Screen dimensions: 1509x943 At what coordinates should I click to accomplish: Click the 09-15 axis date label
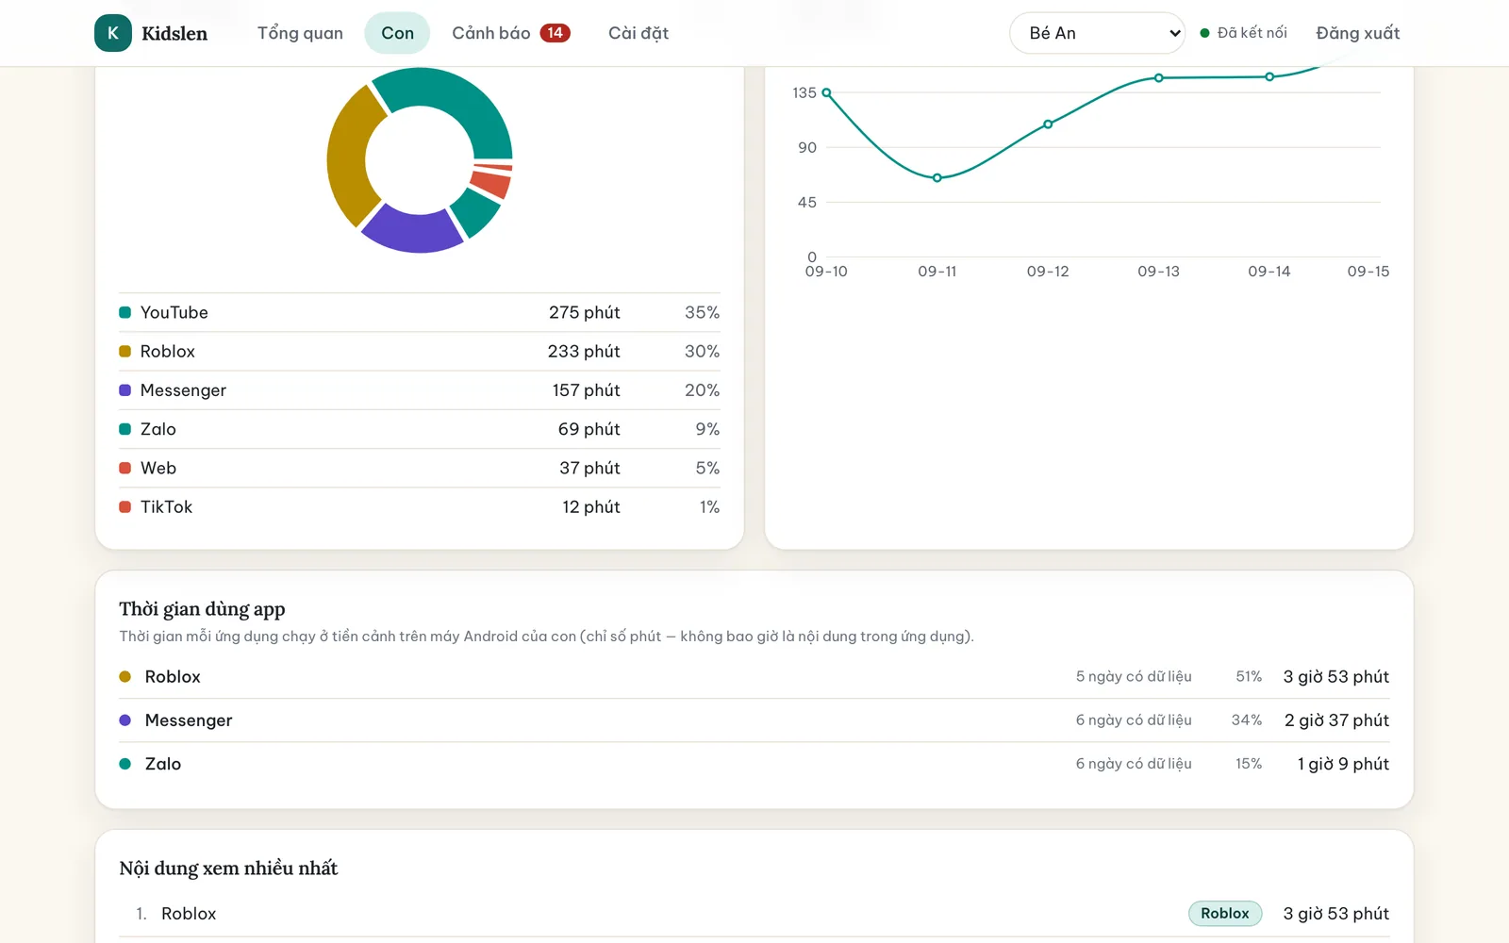coord(1368,272)
